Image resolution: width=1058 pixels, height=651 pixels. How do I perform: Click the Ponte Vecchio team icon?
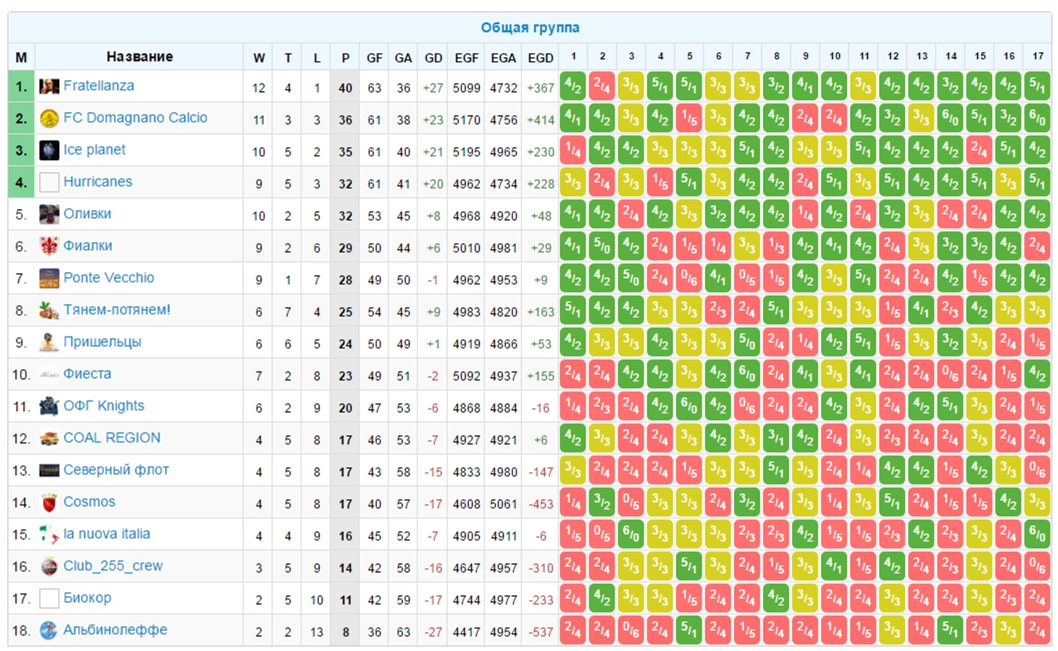coord(49,278)
